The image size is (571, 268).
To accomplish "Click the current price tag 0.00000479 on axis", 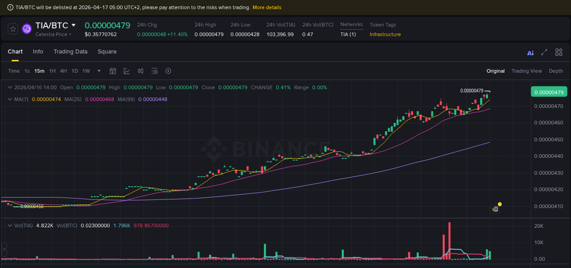I will pyautogui.click(x=549, y=92).
